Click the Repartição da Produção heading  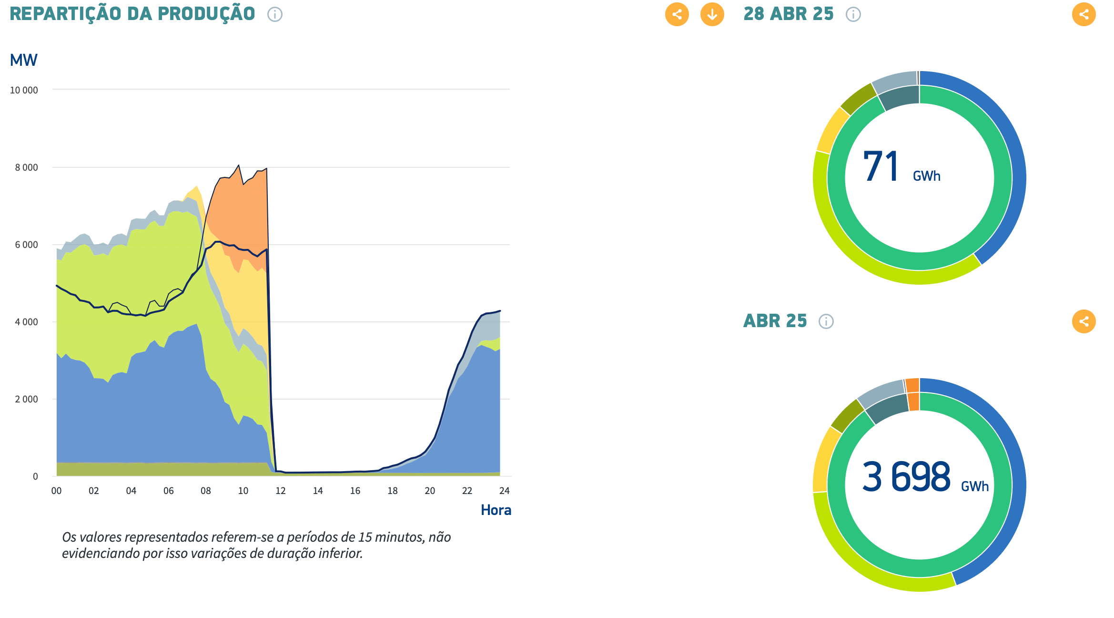click(x=132, y=14)
